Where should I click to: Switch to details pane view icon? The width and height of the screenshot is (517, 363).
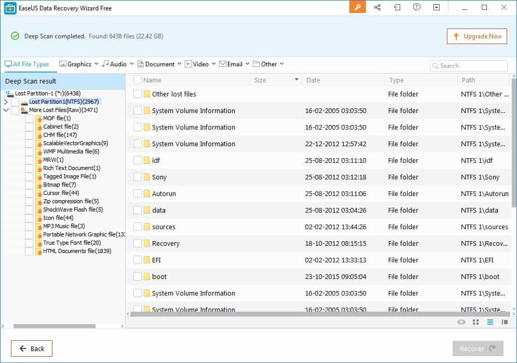(505, 322)
